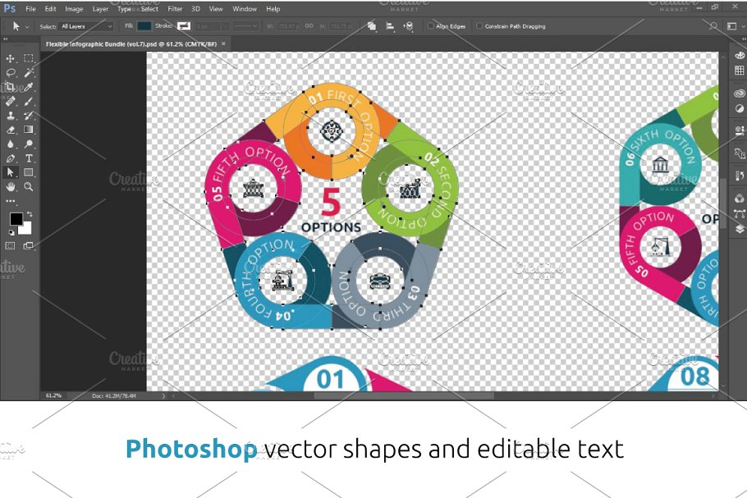The height and width of the screenshot is (498, 747).
Task: Select the Zoom tool
Action: point(28,186)
